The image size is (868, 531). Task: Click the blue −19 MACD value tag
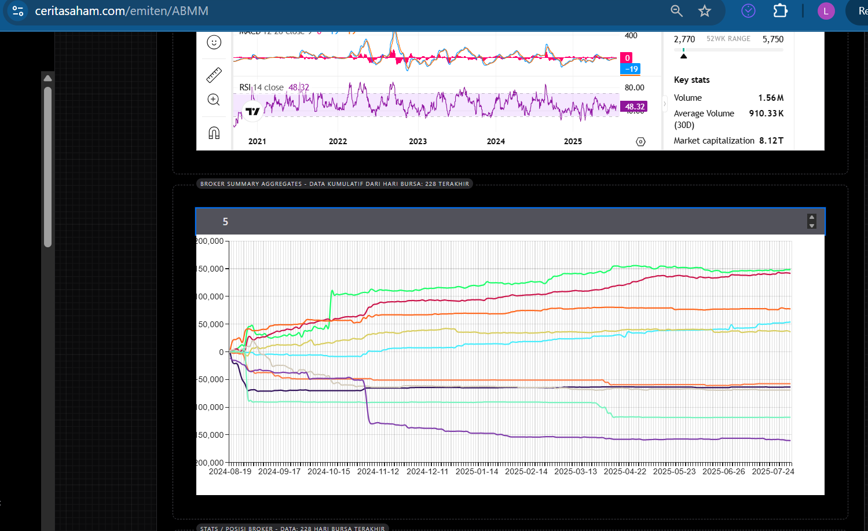(631, 69)
